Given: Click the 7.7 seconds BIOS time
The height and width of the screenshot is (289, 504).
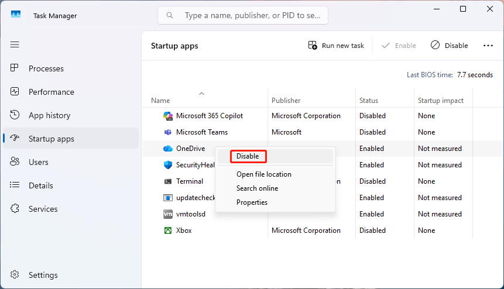Looking at the screenshot, I should pyautogui.click(x=475, y=75).
